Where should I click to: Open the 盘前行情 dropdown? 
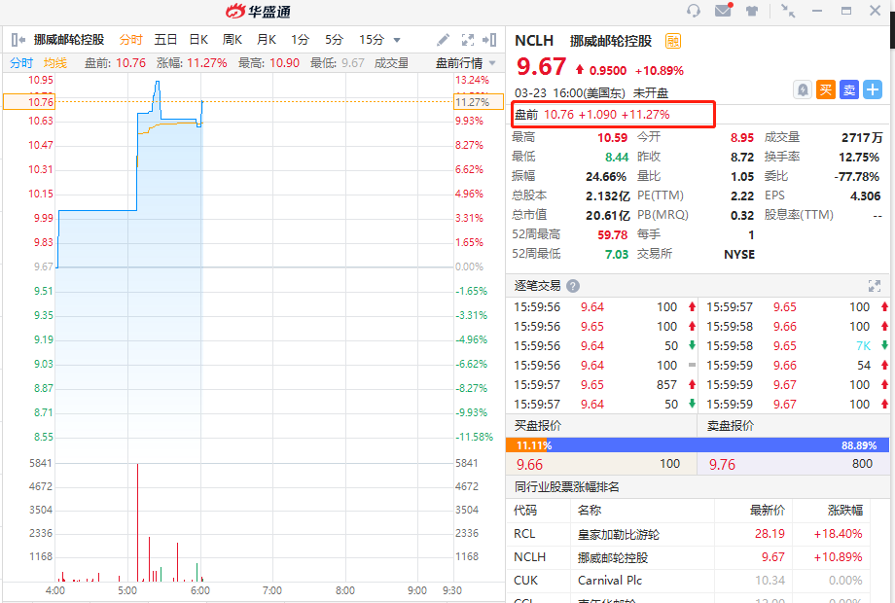click(x=466, y=63)
